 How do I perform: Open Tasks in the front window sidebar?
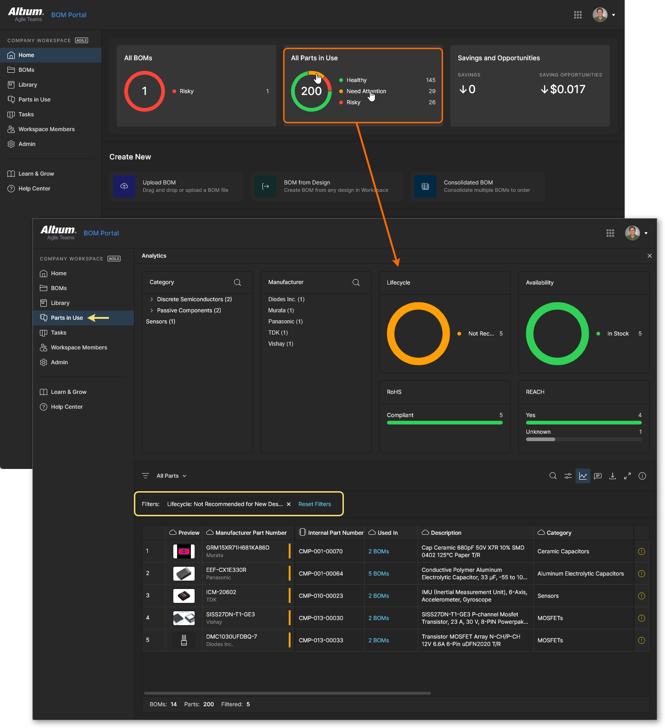point(83,333)
